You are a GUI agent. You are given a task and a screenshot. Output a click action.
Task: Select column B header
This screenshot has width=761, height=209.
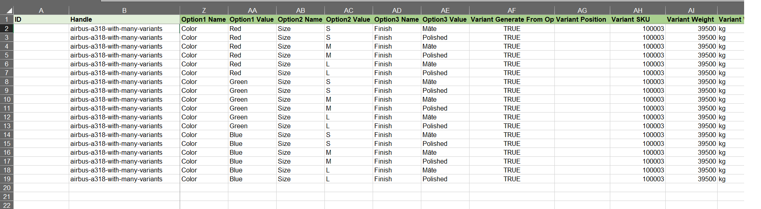(x=124, y=10)
